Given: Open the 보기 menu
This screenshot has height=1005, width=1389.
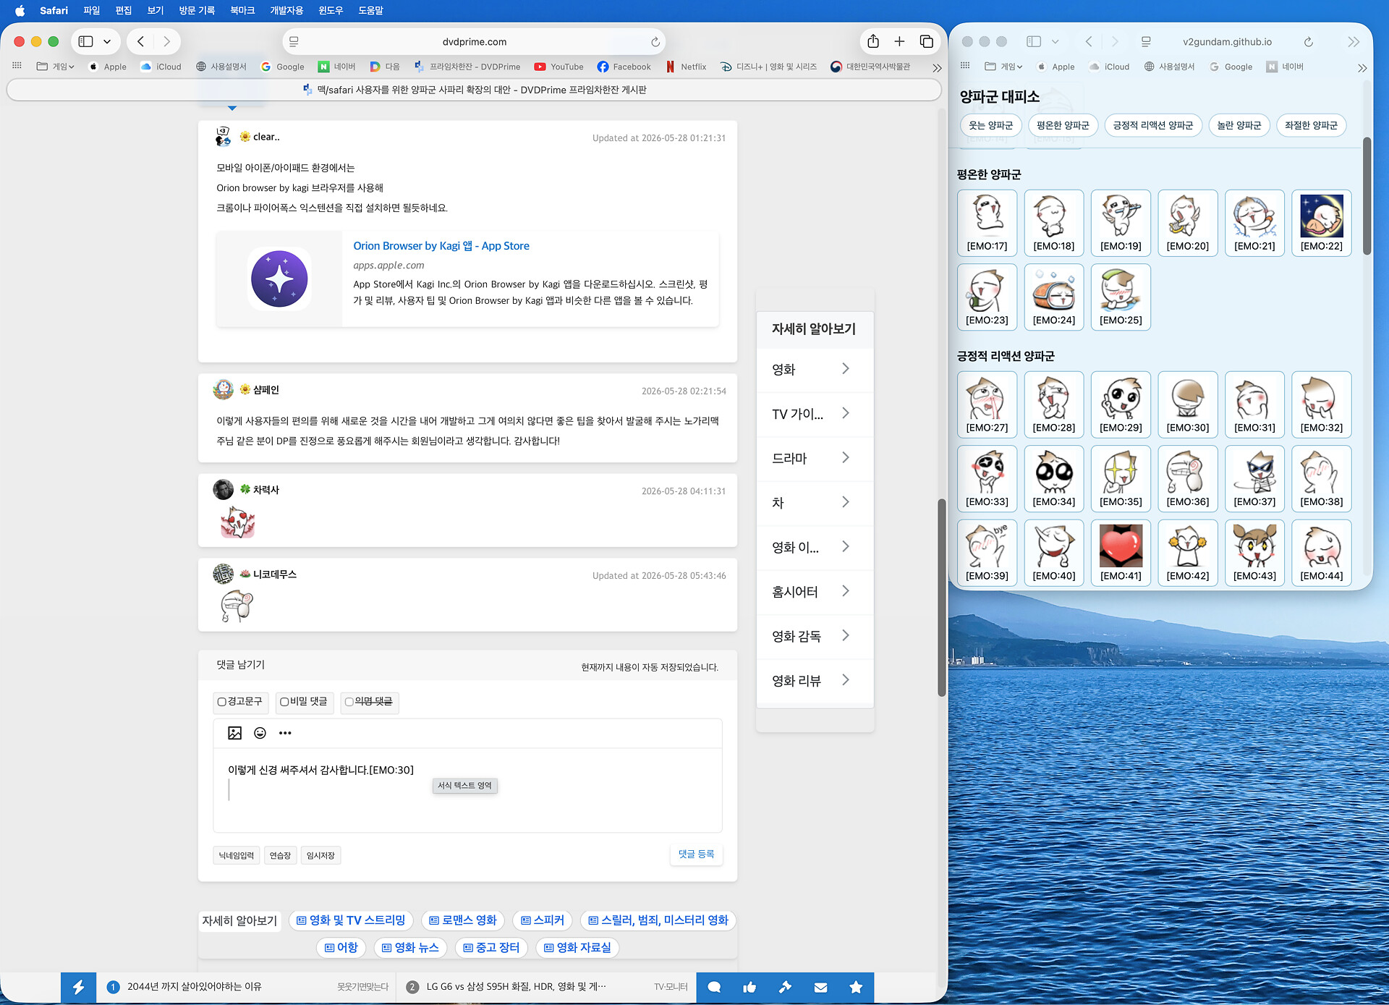Looking at the screenshot, I should pyautogui.click(x=156, y=10).
